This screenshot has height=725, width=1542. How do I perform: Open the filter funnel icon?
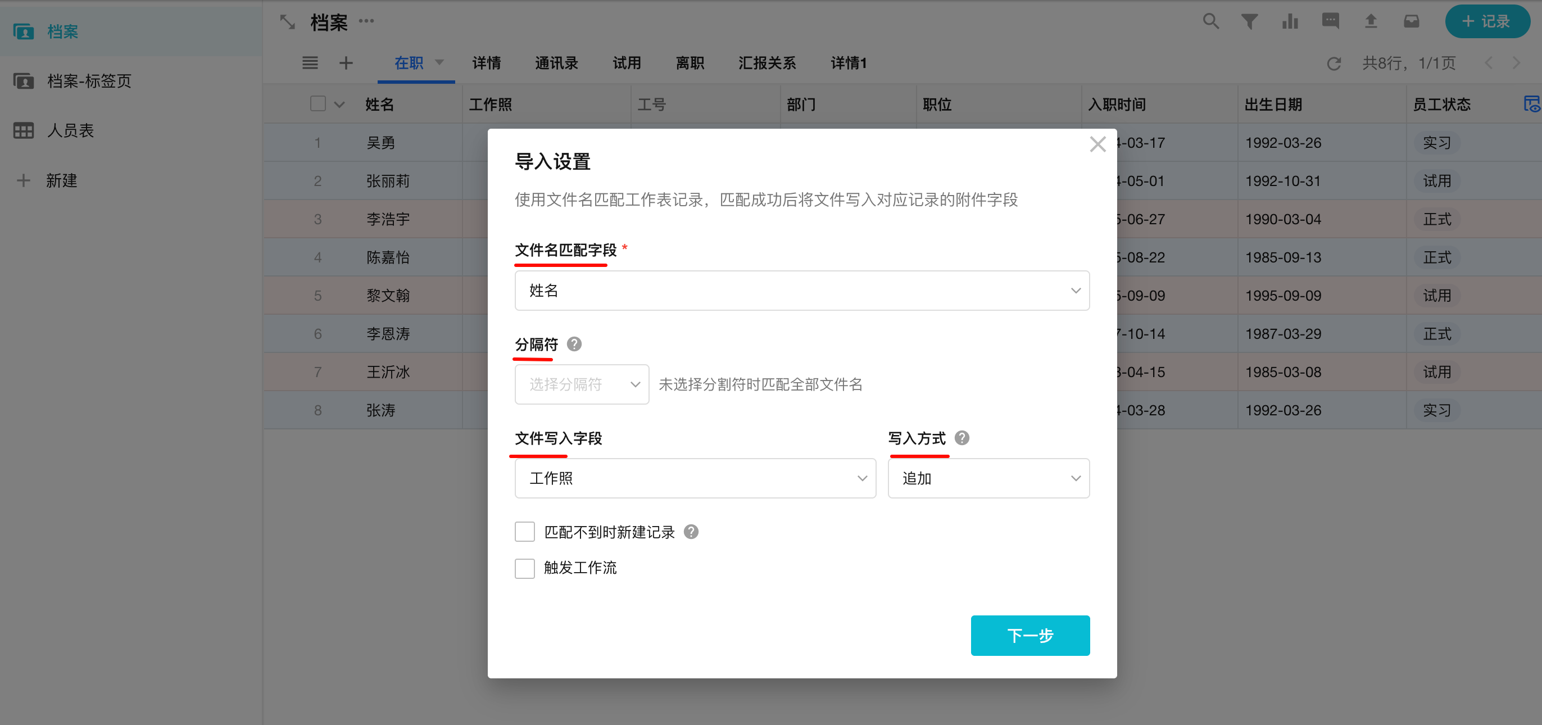pos(1249,21)
